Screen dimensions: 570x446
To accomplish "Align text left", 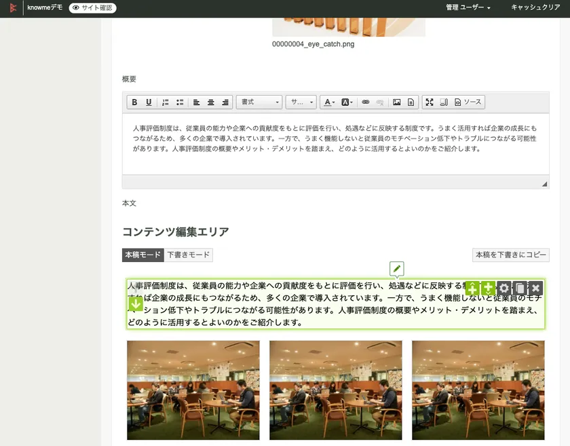I will pyautogui.click(x=196, y=103).
